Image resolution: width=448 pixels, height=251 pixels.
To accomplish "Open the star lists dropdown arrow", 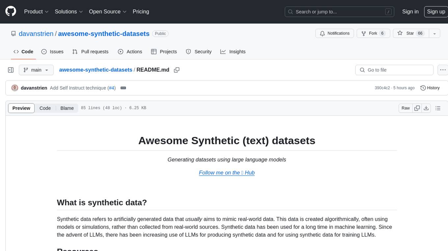I will point(434,34).
